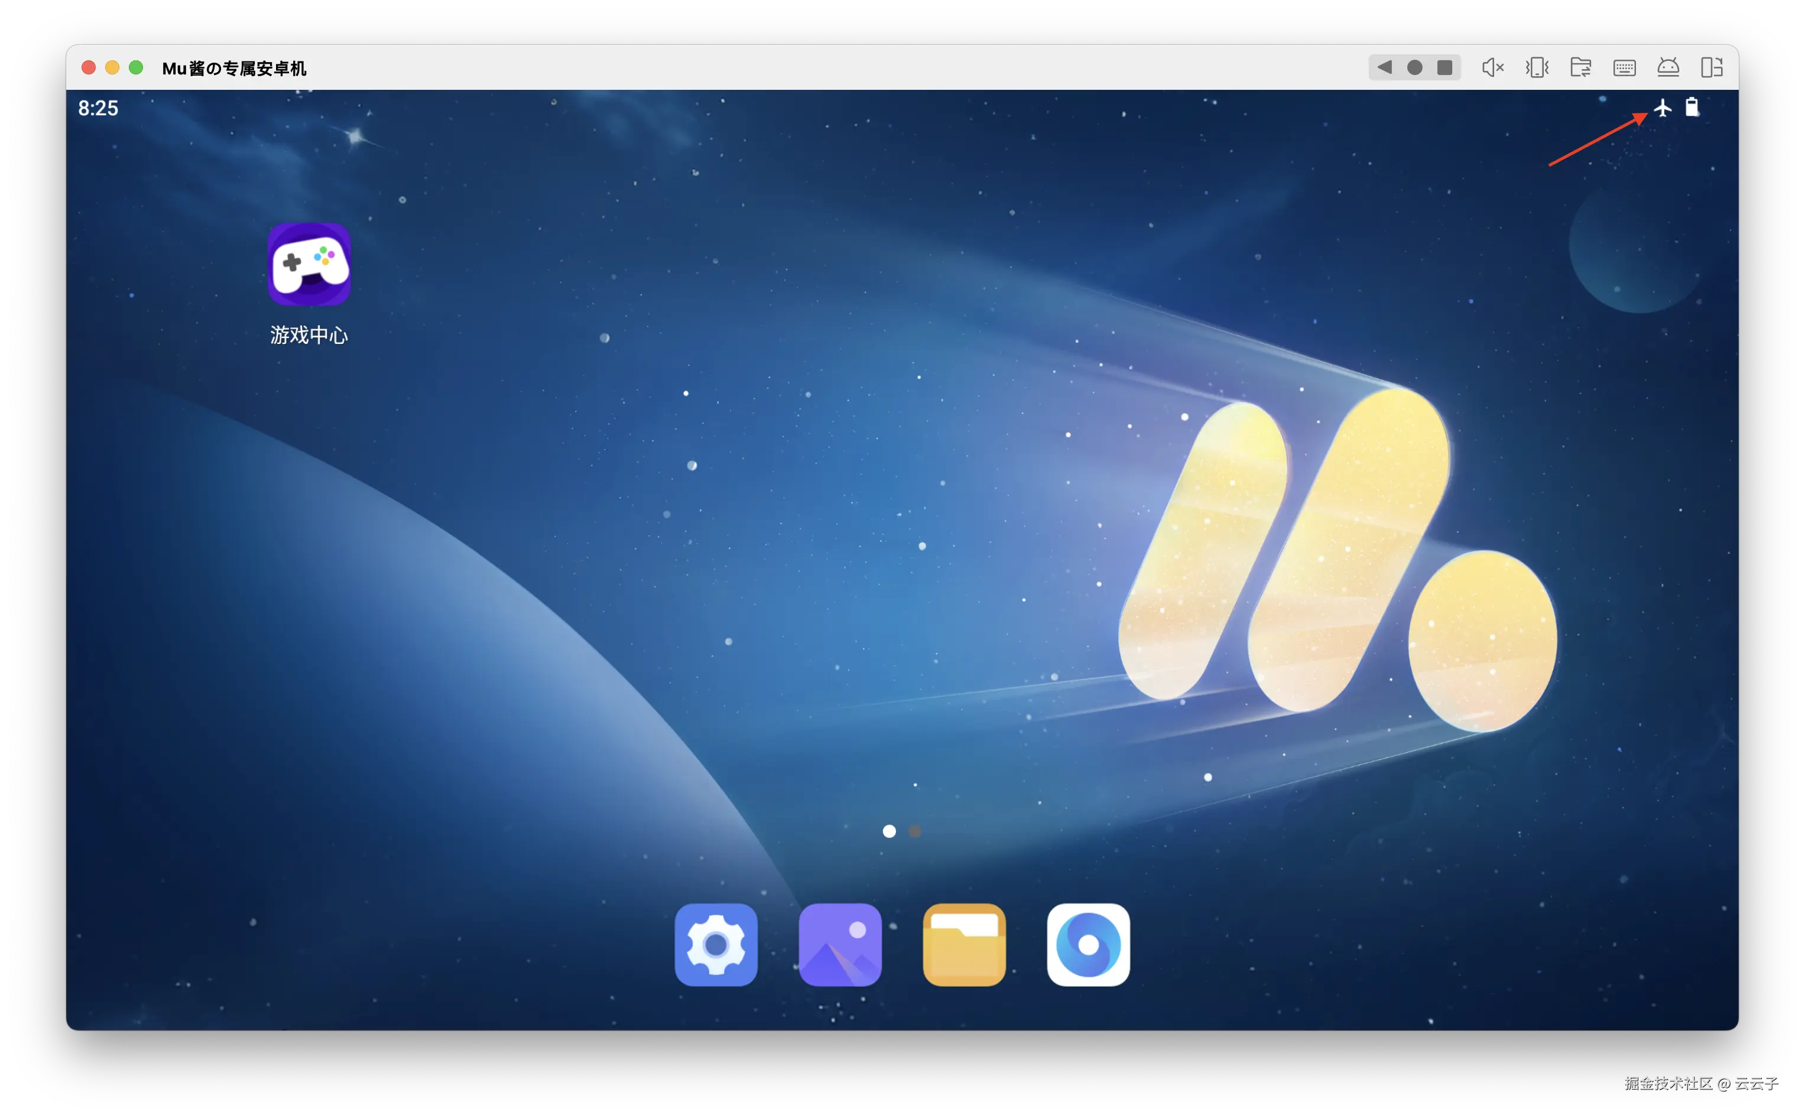The height and width of the screenshot is (1118, 1805).
Task: Open the blue Browser app in dock
Action: 1087,944
